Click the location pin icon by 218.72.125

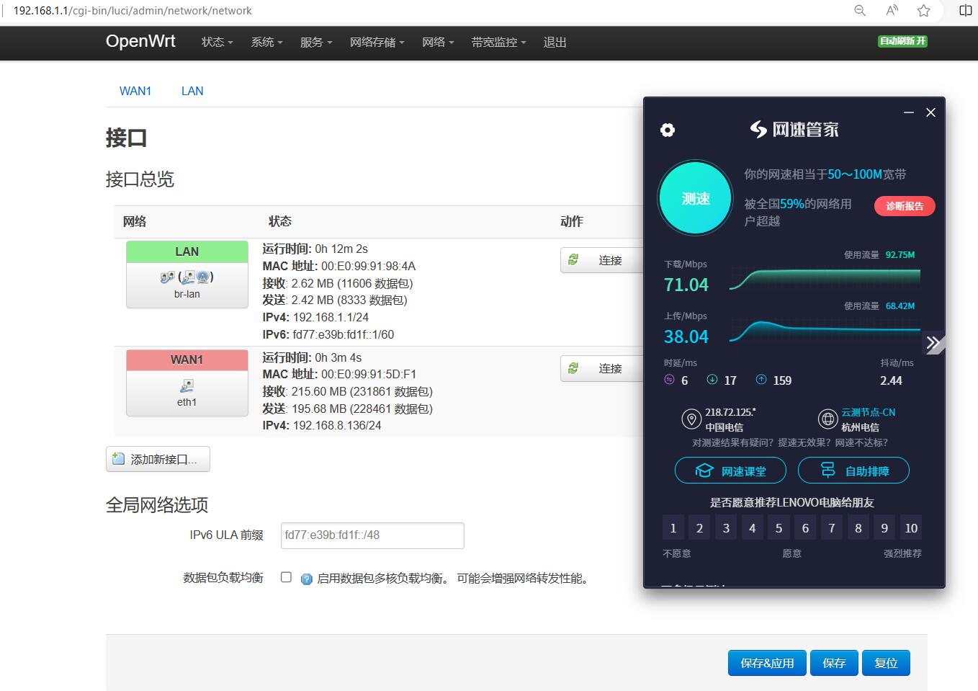tap(691, 419)
